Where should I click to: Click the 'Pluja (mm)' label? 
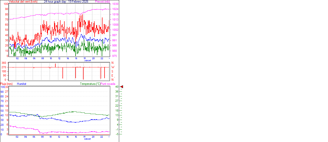pos(6,84)
